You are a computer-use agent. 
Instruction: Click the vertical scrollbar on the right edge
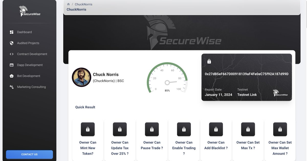tap(306, 14)
